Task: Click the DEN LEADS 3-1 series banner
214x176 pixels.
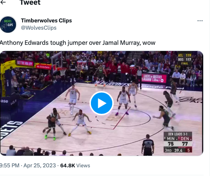Action: 178,134
